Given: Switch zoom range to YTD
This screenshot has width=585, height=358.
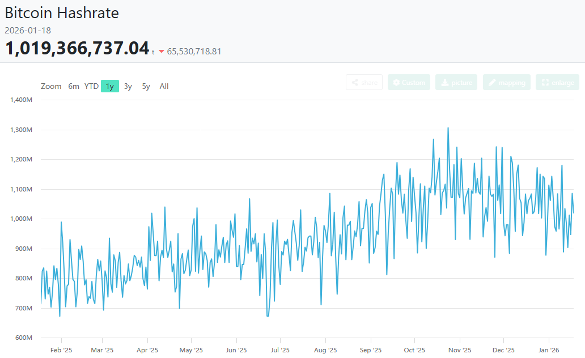Looking at the screenshot, I should (91, 87).
